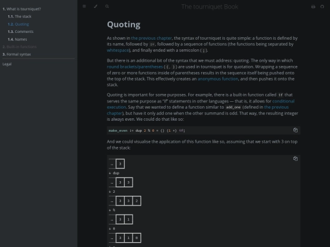Follow the anonymous function link
The height and width of the screenshot is (247, 330).
218,79
